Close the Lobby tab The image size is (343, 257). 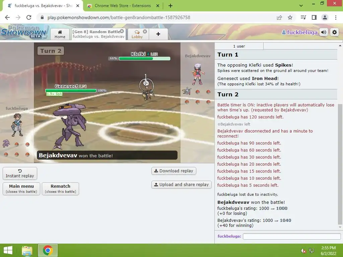pyautogui.click(x=145, y=31)
